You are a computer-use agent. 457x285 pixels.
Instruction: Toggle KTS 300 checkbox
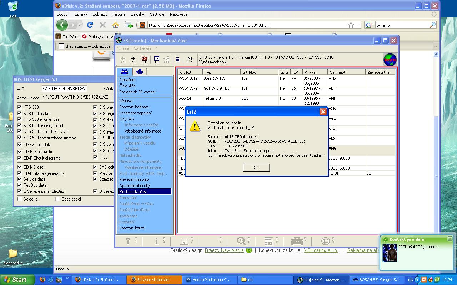pos(20,107)
